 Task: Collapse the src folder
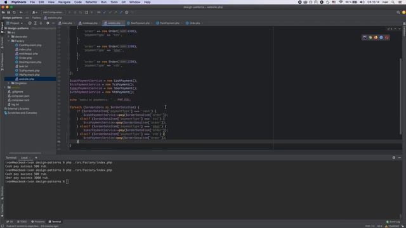(6, 32)
